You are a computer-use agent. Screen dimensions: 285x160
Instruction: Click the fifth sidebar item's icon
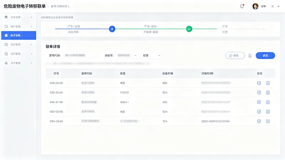6,54
